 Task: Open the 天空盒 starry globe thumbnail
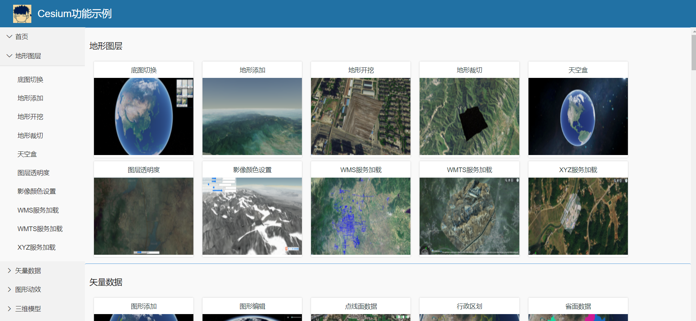tap(578, 116)
